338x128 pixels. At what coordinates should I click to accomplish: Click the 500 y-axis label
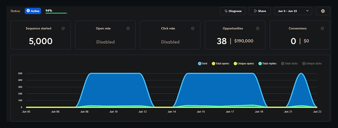click(20, 73)
